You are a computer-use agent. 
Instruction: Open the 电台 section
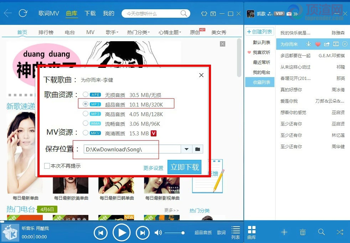tap(70, 32)
